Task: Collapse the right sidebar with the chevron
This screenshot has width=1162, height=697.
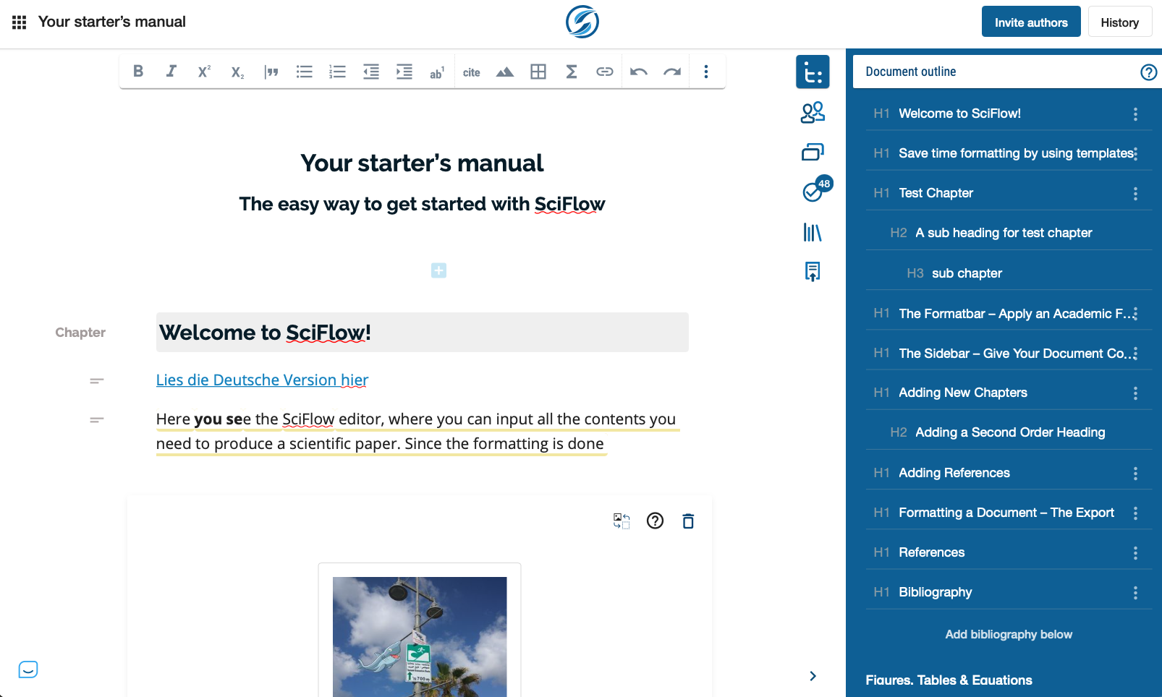Action: pos(813,675)
